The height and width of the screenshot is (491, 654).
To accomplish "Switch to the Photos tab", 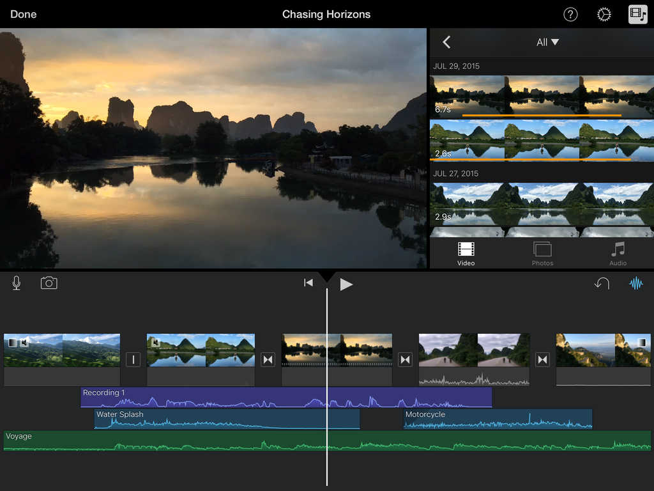I will (x=542, y=253).
